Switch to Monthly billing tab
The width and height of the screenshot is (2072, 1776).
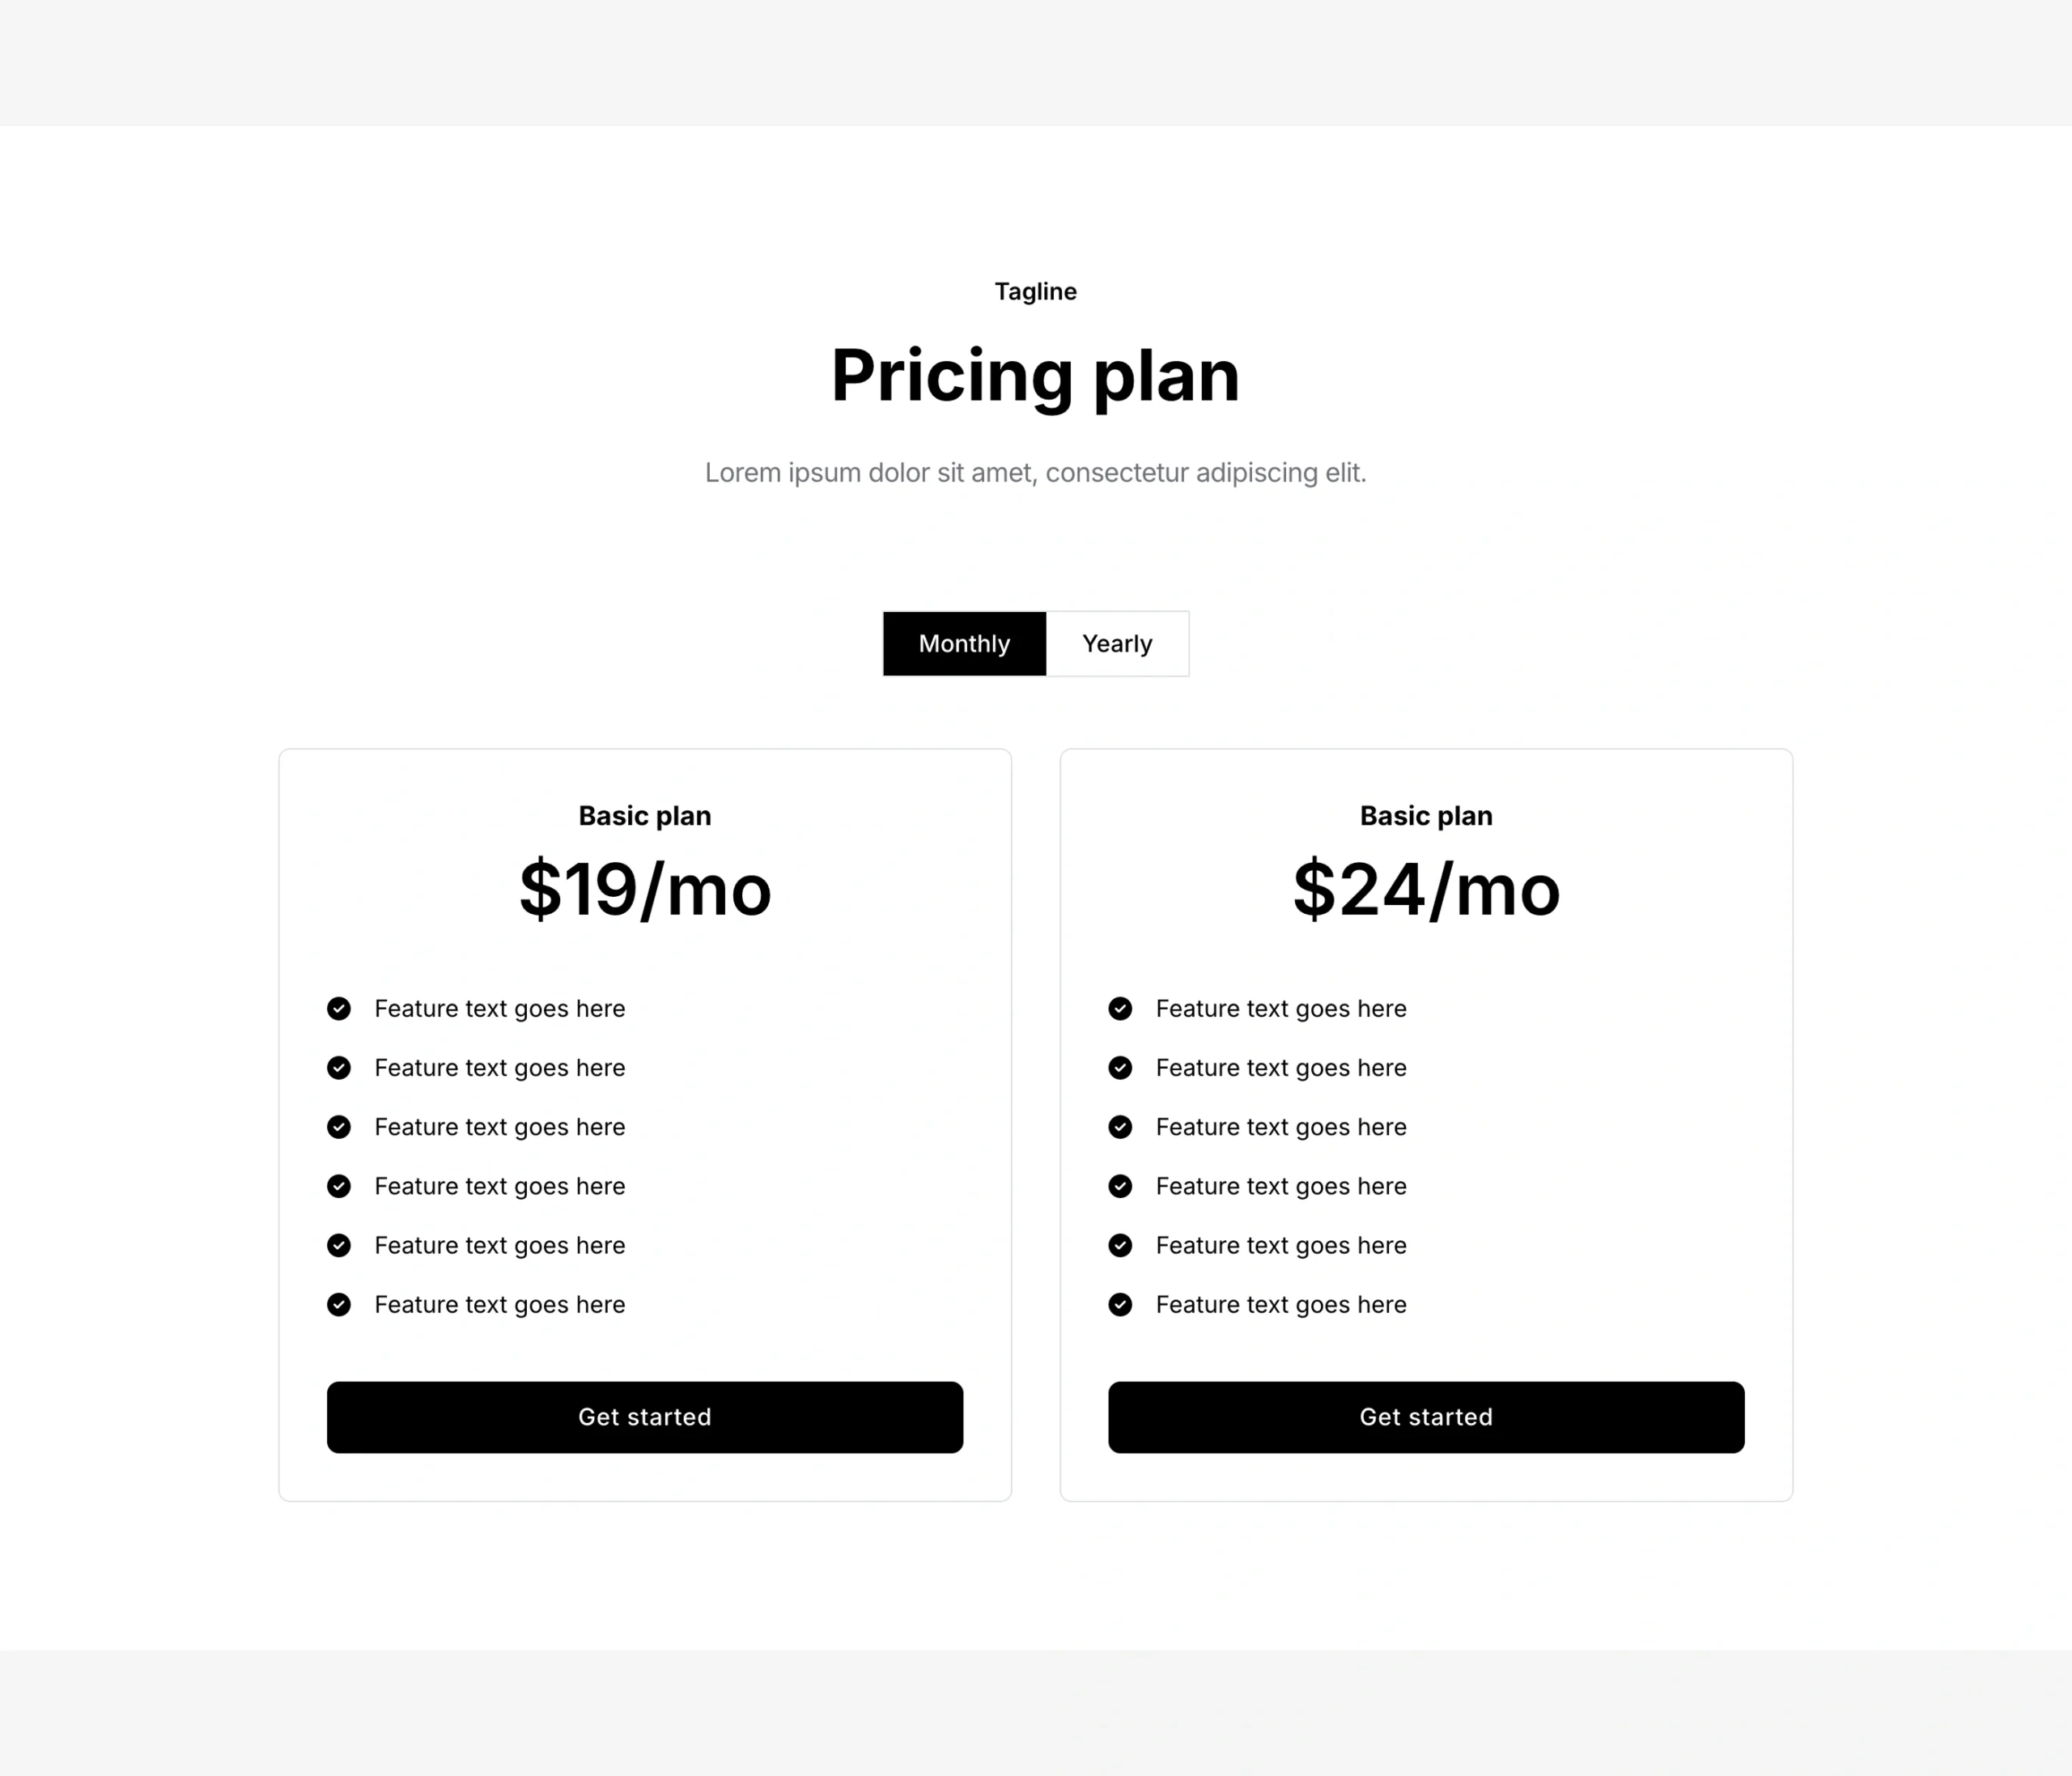(964, 644)
